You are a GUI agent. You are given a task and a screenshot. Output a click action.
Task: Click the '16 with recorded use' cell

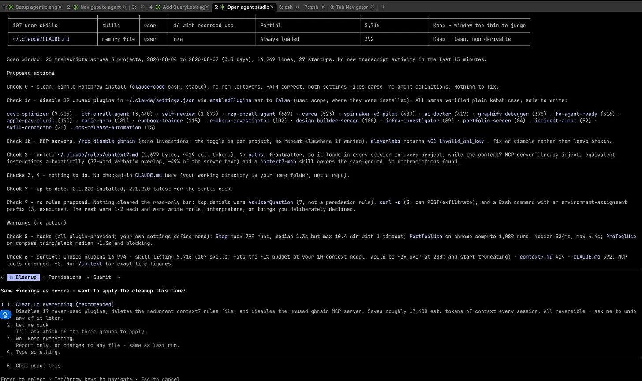pos(203,26)
